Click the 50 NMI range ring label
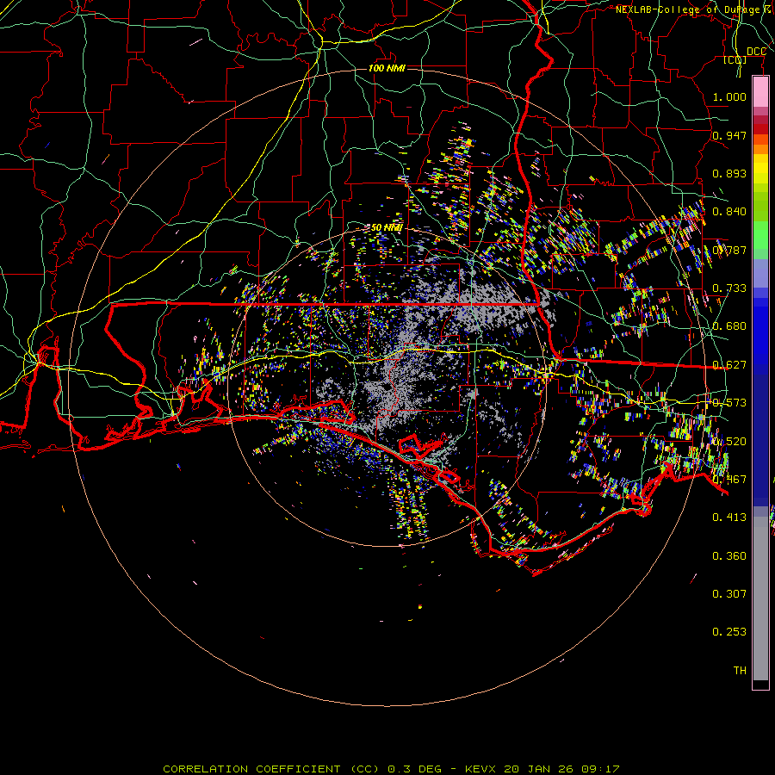This screenshot has width=775, height=775. (387, 228)
